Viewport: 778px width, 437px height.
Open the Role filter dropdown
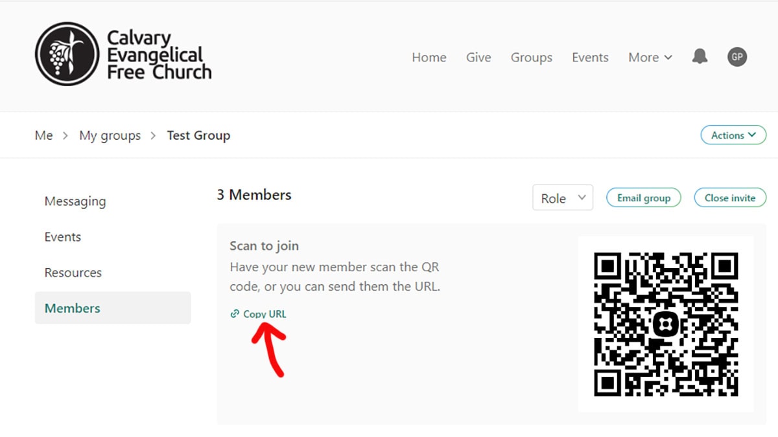tap(563, 198)
